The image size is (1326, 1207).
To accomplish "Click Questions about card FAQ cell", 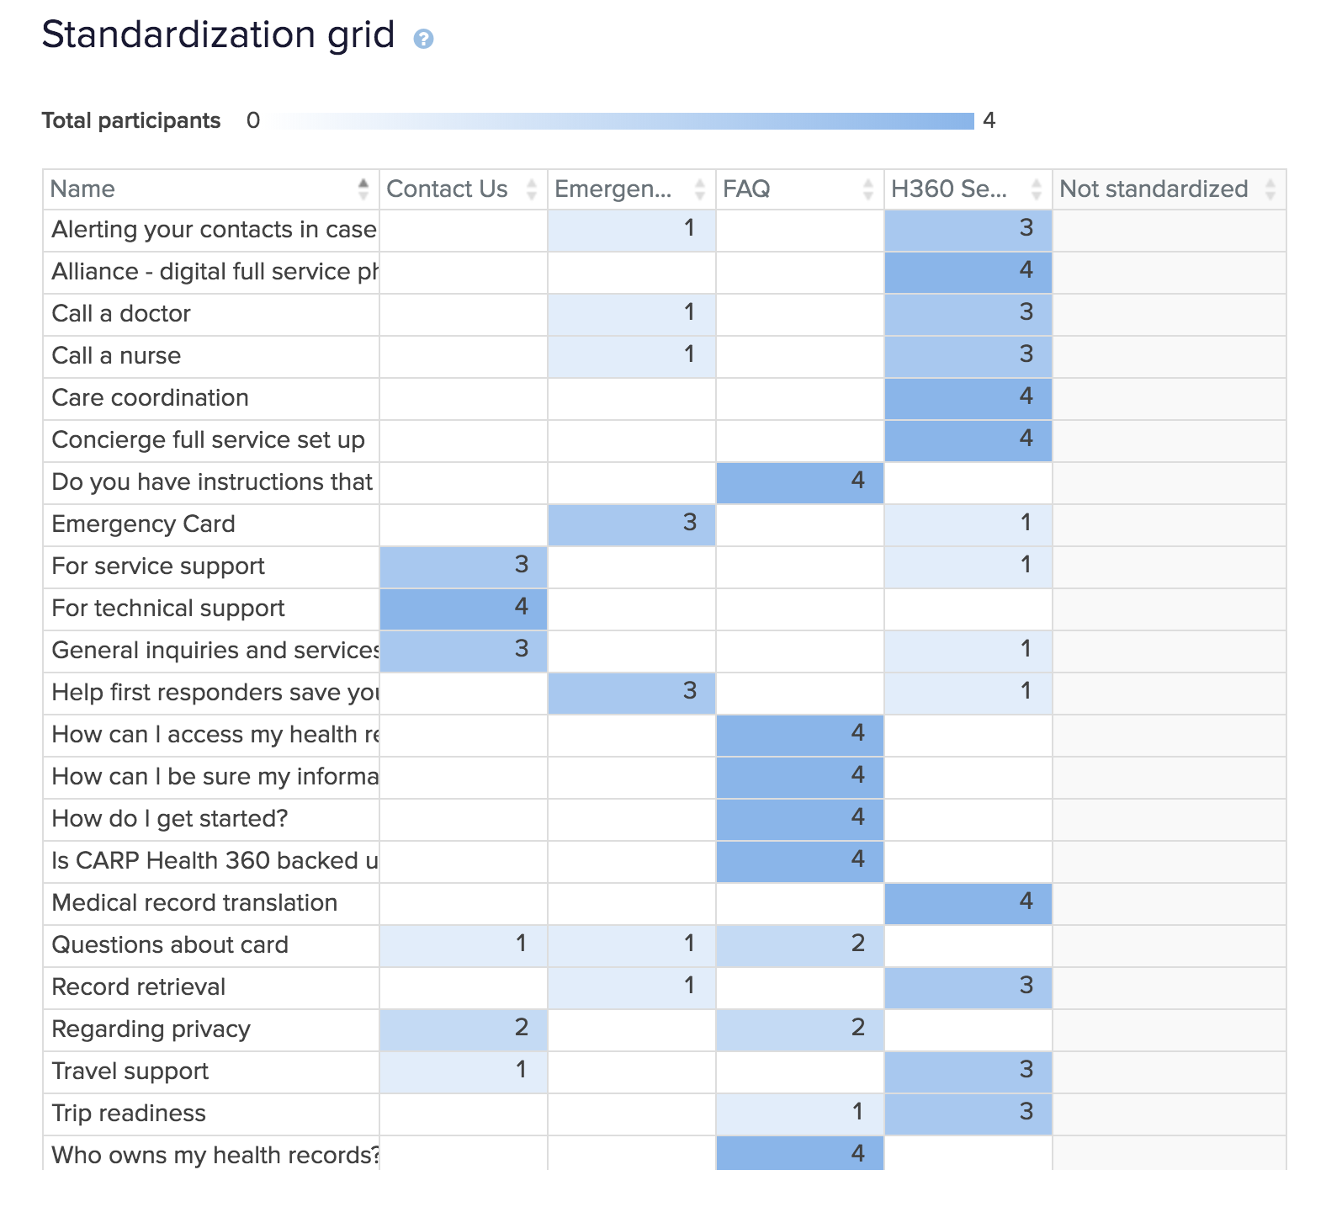I will coord(799,945).
